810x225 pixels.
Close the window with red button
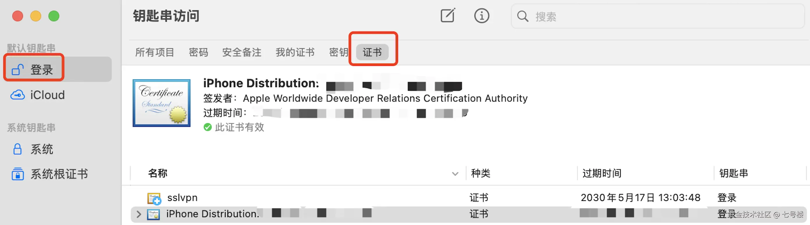[x=18, y=16]
